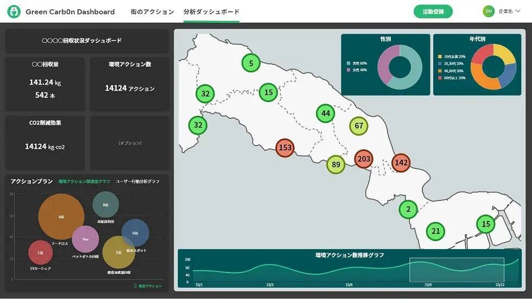Click the map marker labeled 5
This screenshot has width=532, height=303.
[x=250, y=63]
